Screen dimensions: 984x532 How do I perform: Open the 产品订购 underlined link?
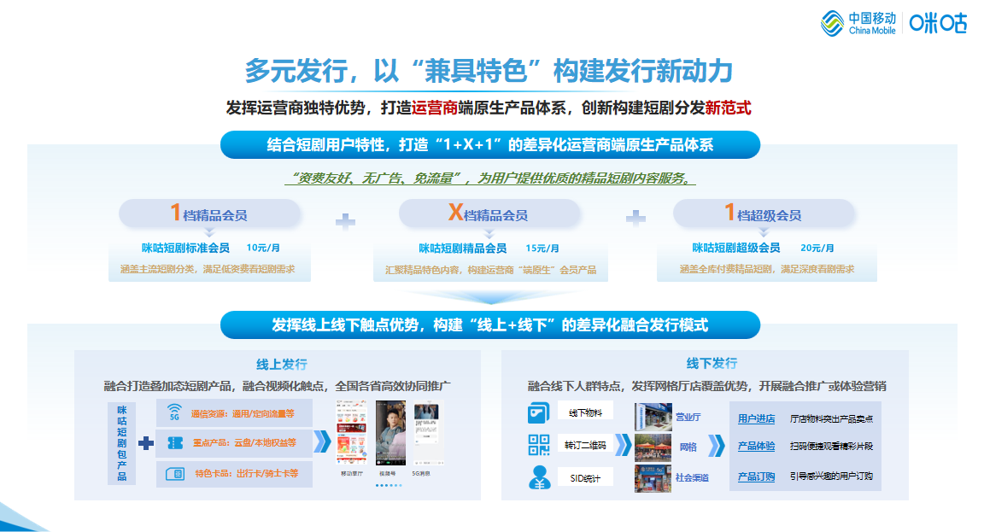756,476
